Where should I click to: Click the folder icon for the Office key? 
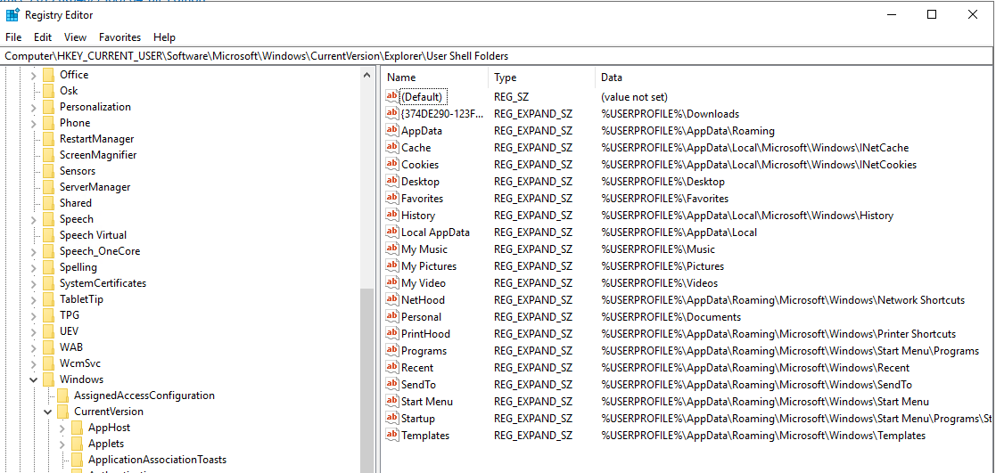tap(48, 75)
